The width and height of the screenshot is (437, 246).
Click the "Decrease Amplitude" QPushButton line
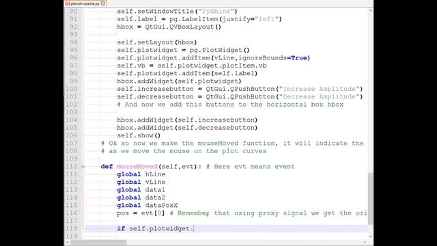[x=240, y=97]
